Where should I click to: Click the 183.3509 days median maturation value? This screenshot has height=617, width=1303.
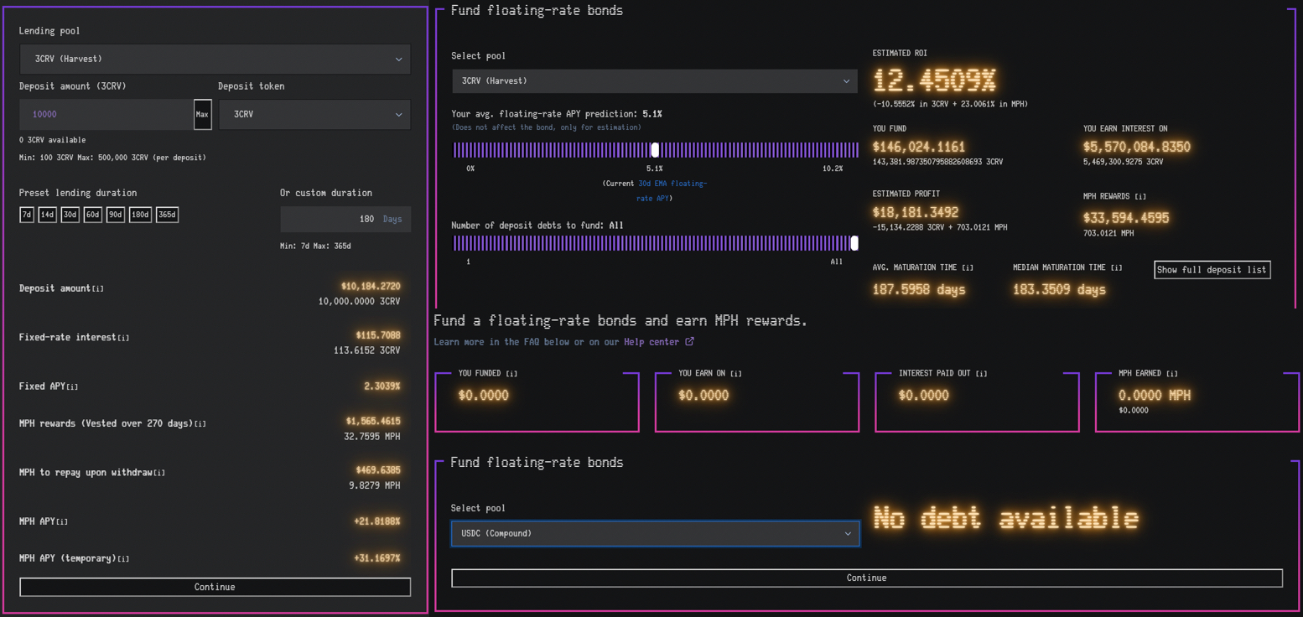pyautogui.click(x=1059, y=290)
